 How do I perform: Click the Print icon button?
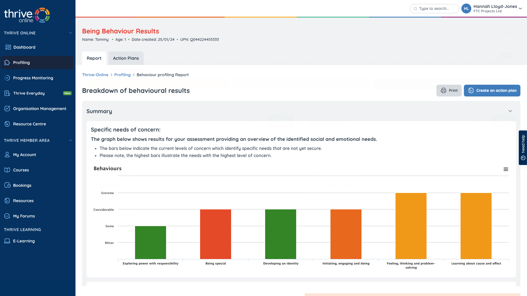click(443, 90)
